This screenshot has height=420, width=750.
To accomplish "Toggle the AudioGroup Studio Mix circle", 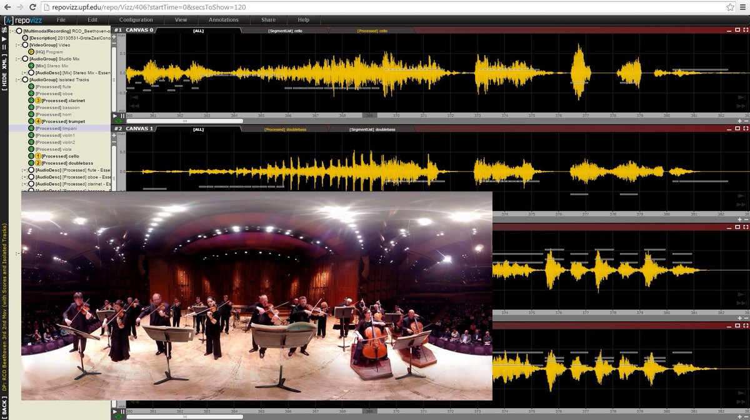I will (x=25, y=59).
